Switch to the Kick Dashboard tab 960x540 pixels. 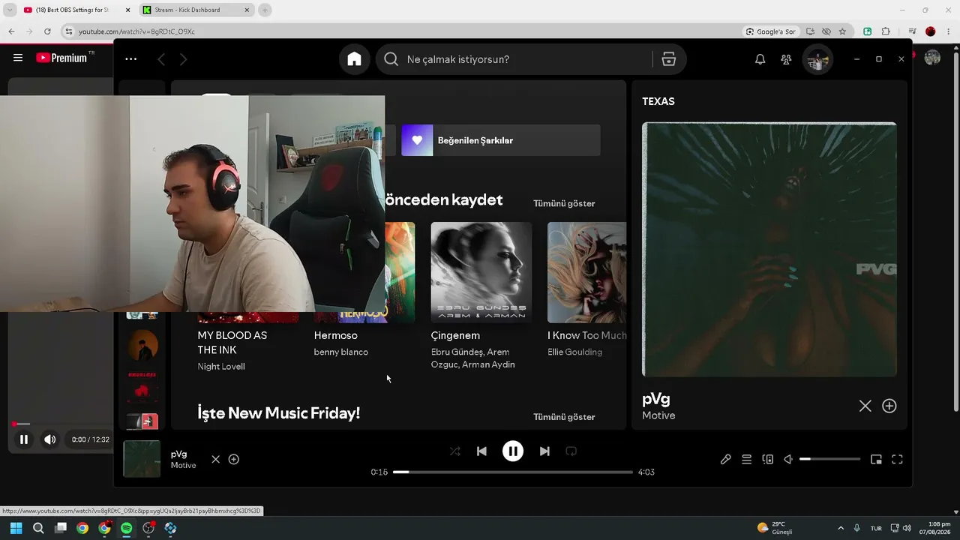click(x=196, y=10)
